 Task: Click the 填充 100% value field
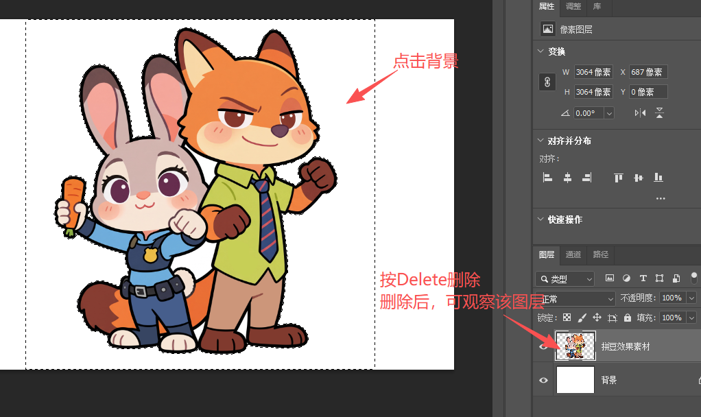674,318
